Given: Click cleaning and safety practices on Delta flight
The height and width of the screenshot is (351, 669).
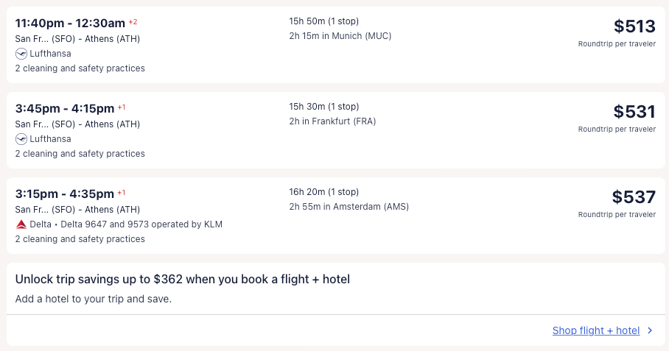Looking at the screenshot, I should (80, 239).
